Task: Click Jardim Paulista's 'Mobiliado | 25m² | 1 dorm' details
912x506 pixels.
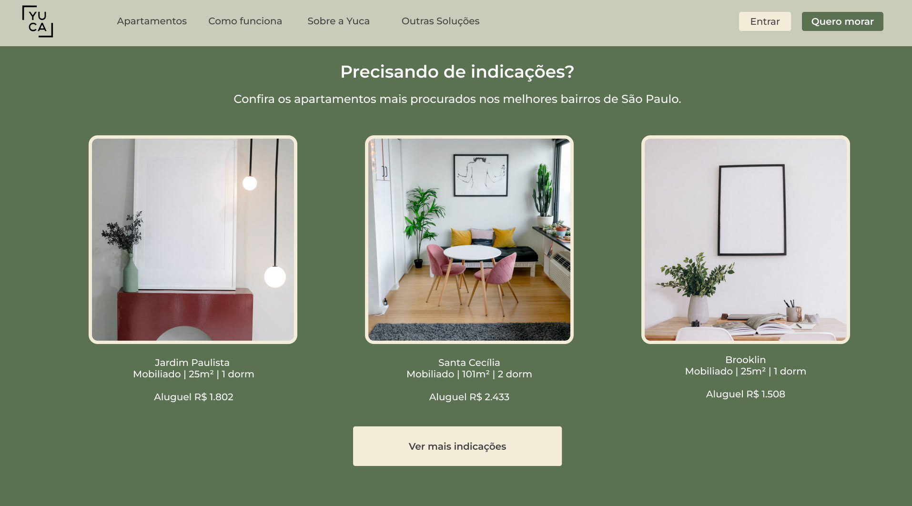Action: coord(193,374)
